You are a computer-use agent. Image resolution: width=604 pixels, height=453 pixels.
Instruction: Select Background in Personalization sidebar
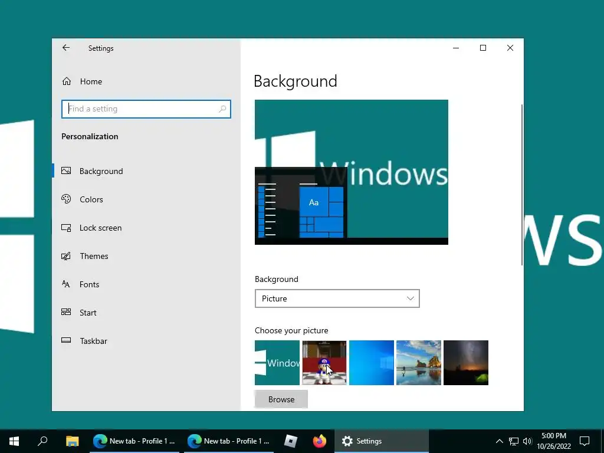click(146, 171)
